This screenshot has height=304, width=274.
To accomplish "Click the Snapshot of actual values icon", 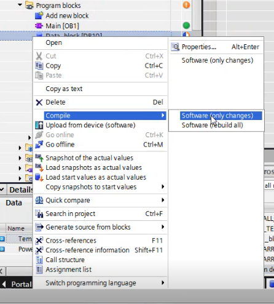I will (x=39, y=158).
